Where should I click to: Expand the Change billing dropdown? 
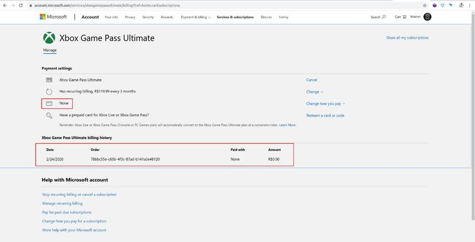pyautogui.click(x=315, y=92)
